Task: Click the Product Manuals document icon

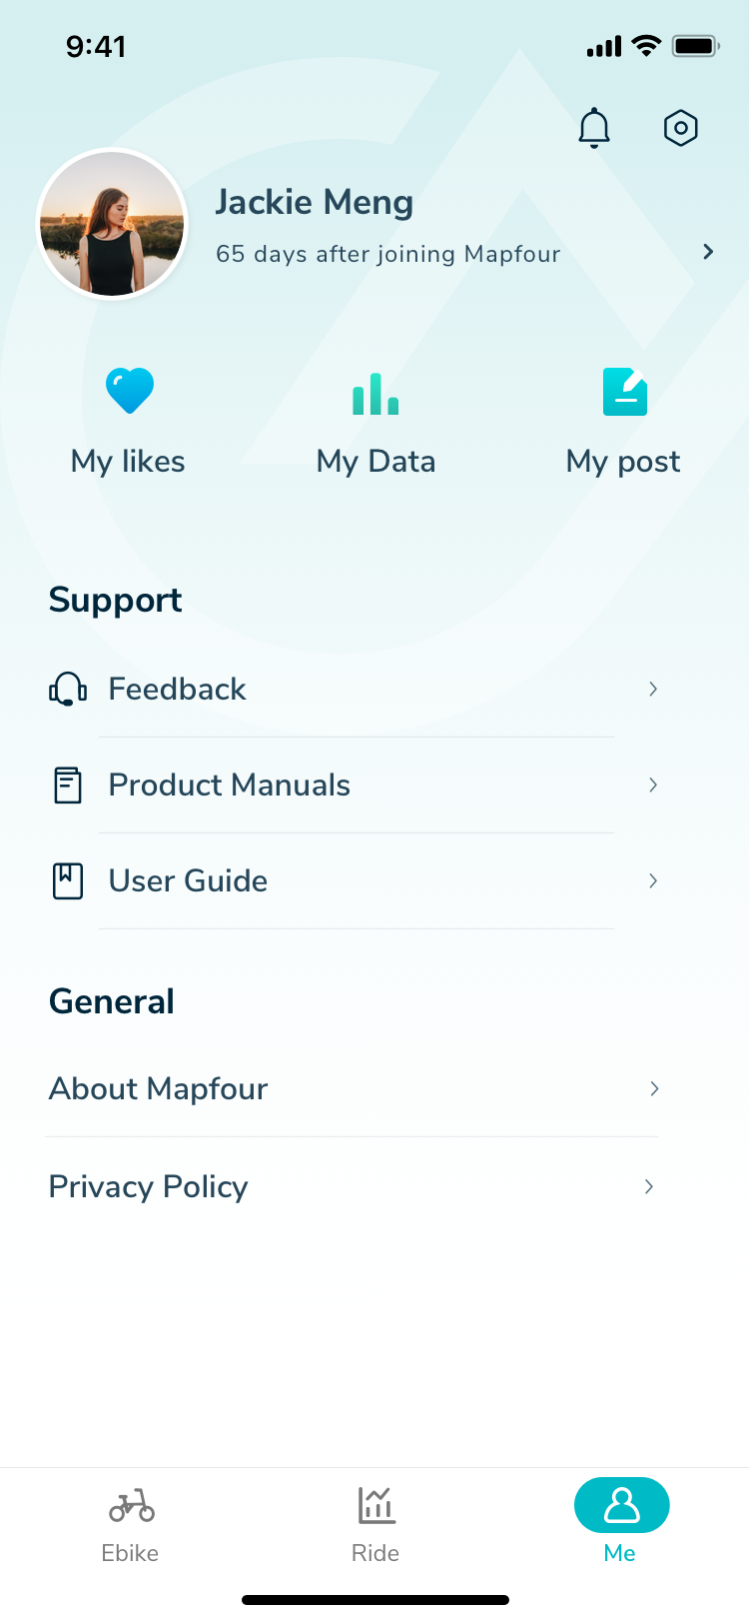Action: click(x=68, y=786)
